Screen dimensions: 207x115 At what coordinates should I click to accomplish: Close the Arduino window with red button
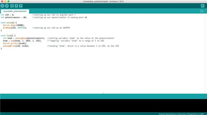coord(2,1)
